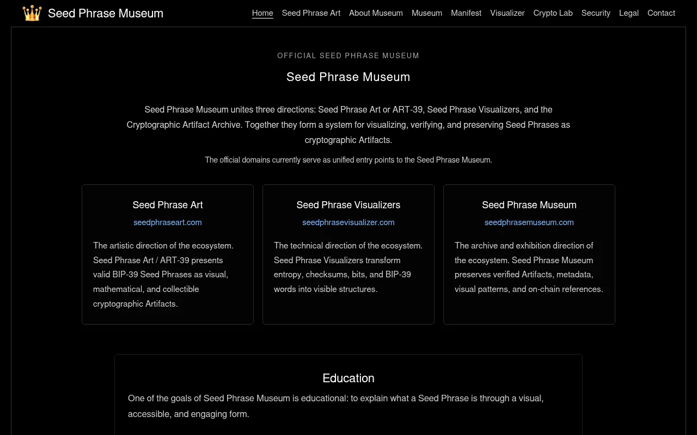Click the archive and exhibition description text
Viewport: 697px width, 435px height.
(529, 268)
